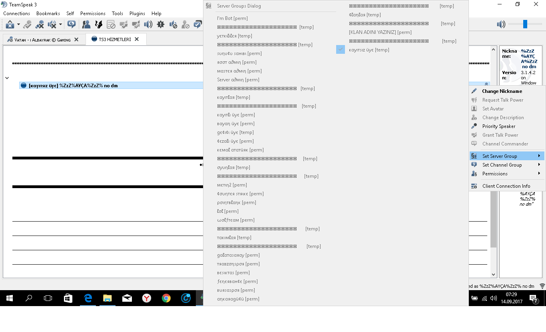Click the grayed microphone activation toolbar icon

pos(27,25)
